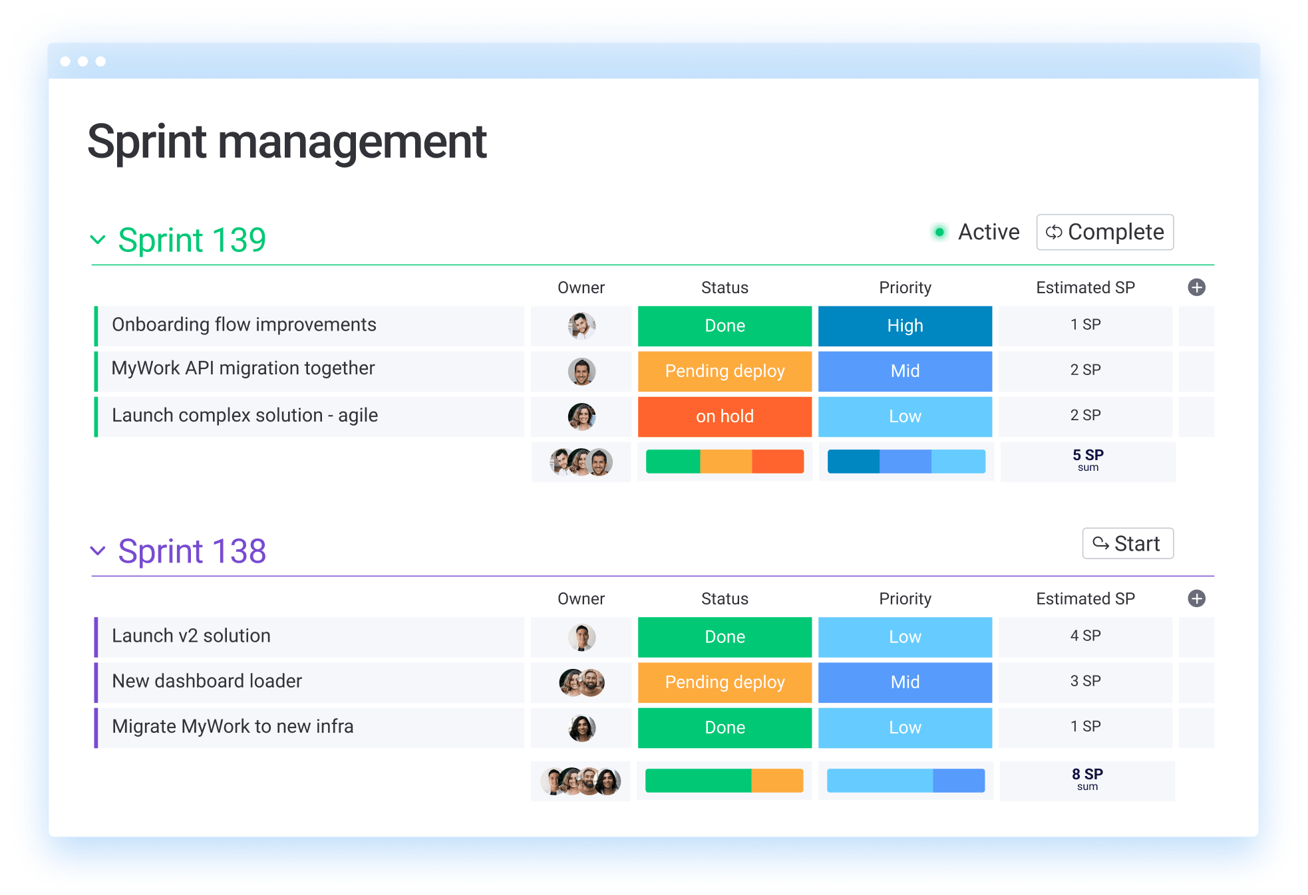The image size is (1308, 895).
Task: Click the Status column header in Sprint 138
Action: pos(725,598)
